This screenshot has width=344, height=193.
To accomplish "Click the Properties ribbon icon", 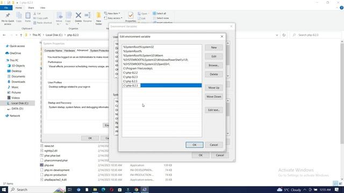I will [x=131, y=17].
